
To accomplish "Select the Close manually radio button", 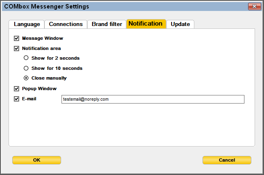I will pyautogui.click(x=26, y=78).
